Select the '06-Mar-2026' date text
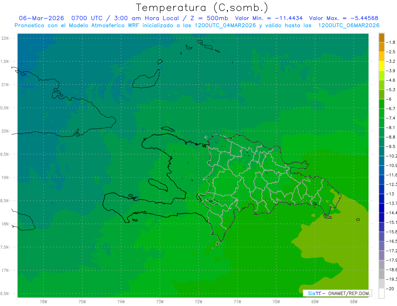 point(41,18)
